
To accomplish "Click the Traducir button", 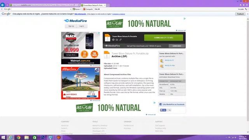I will [240, 14].
